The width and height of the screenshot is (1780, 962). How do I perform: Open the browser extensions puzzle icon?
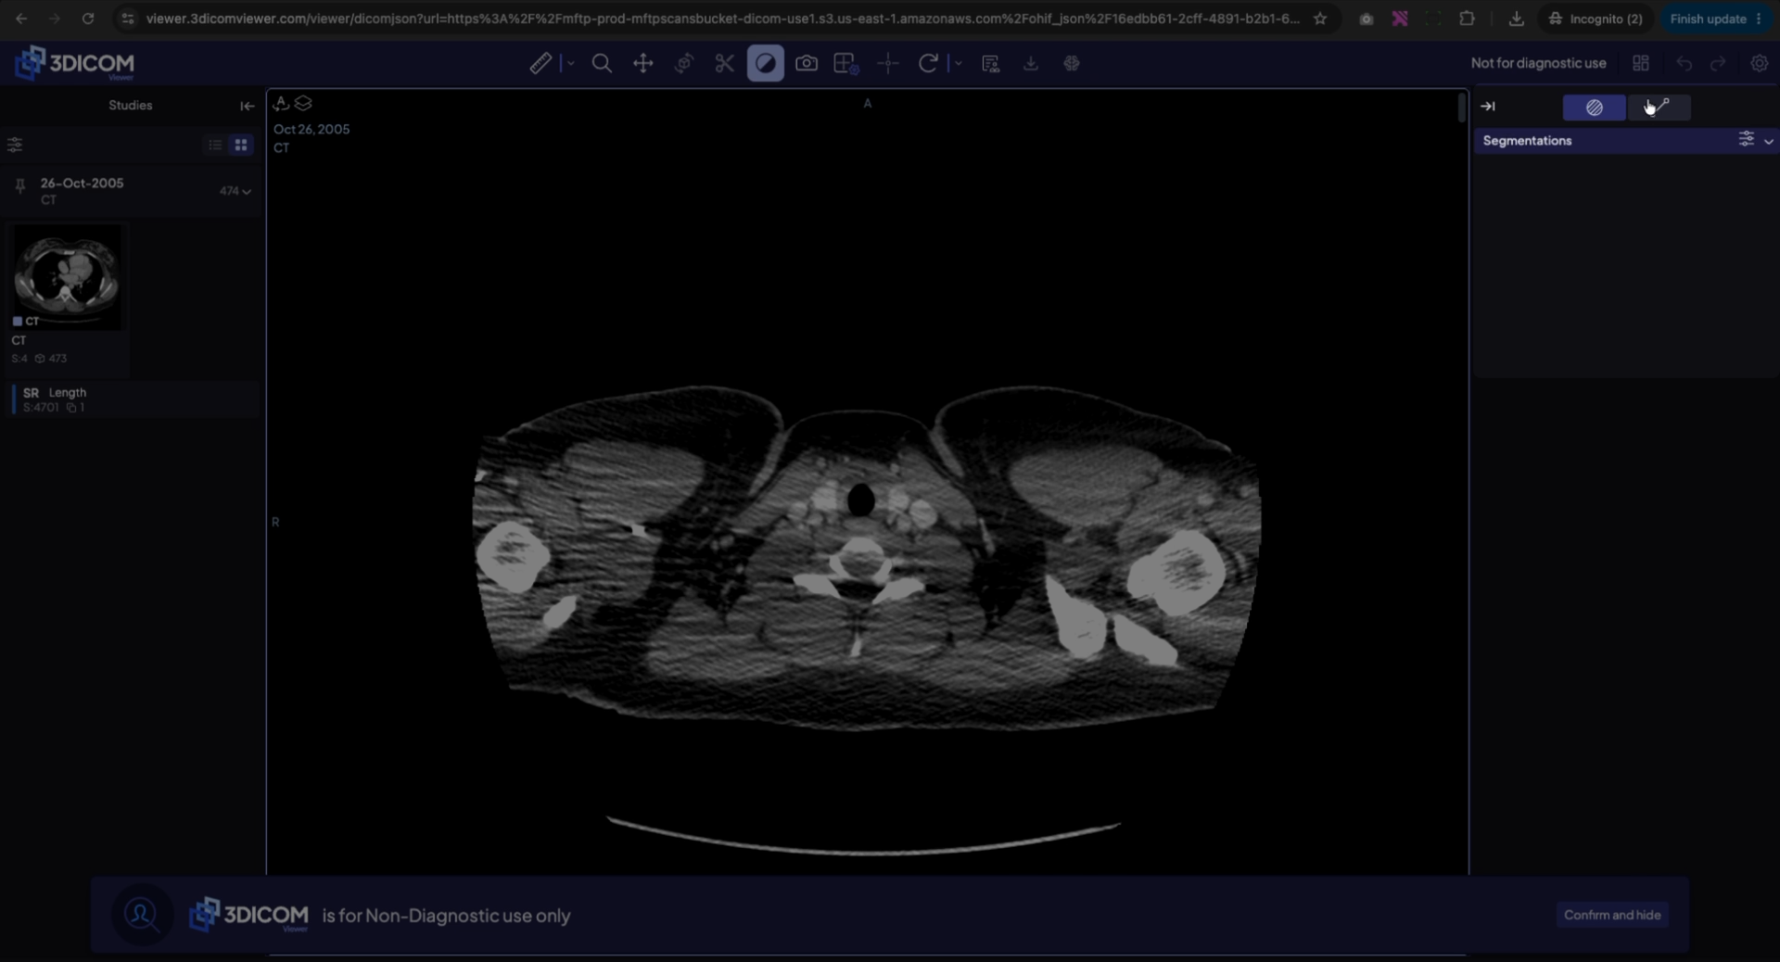point(1467,19)
